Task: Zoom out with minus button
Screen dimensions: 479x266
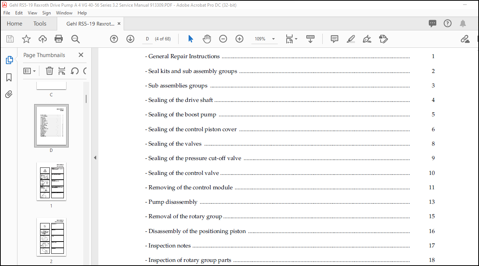Action: [x=223, y=39]
